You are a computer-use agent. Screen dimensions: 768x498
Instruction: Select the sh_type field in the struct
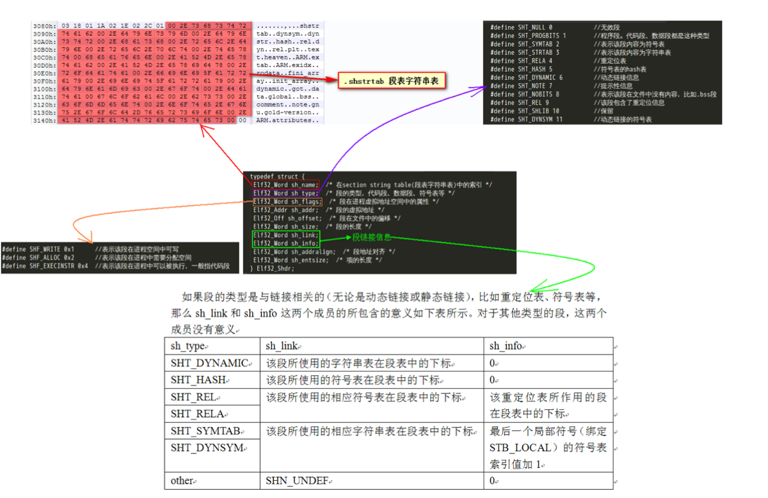(285, 193)
